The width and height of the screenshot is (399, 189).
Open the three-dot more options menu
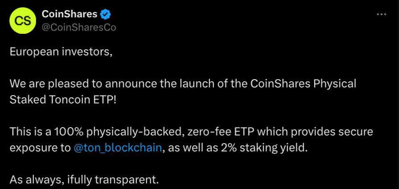tap(381, 14)
